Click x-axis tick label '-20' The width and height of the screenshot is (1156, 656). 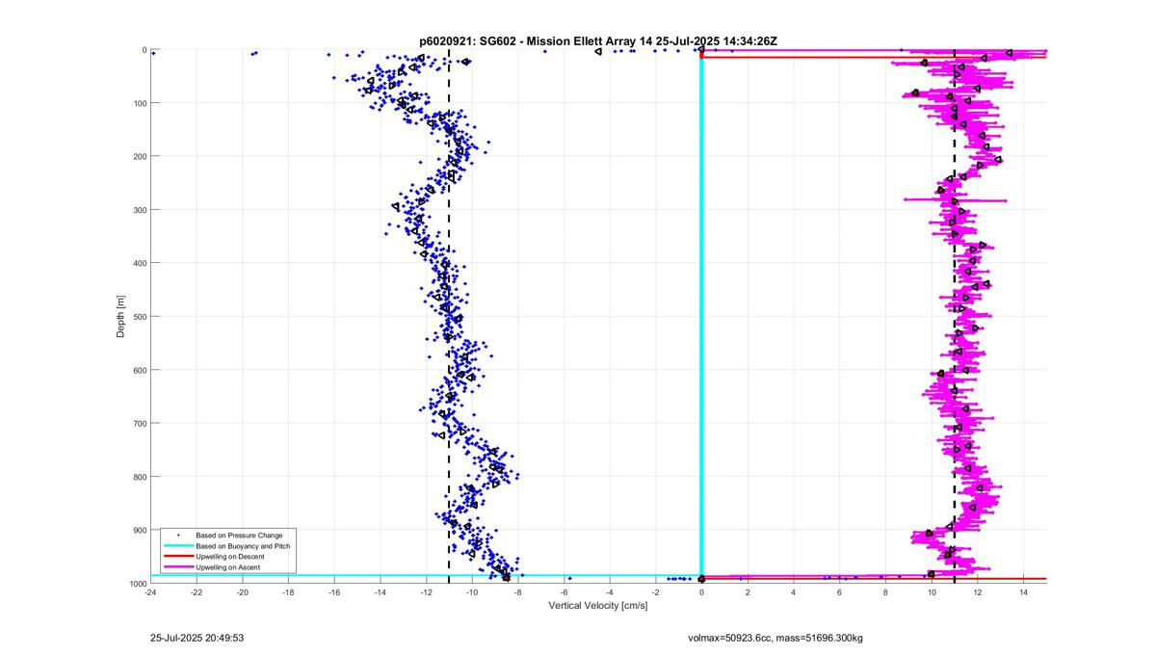242,592
